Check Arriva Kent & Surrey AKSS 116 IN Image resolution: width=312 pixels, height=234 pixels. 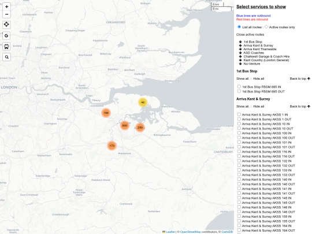point(239,151)
